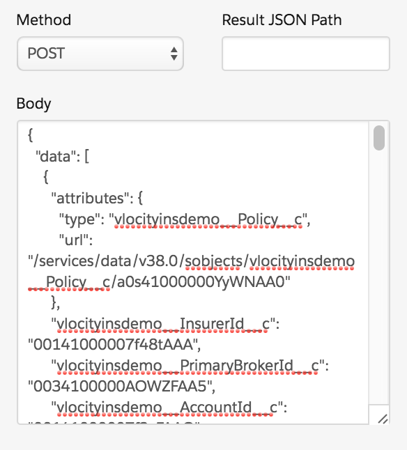The image size is (407, 450).
Task: Click the Body label
Action: (x=33, y=104)
